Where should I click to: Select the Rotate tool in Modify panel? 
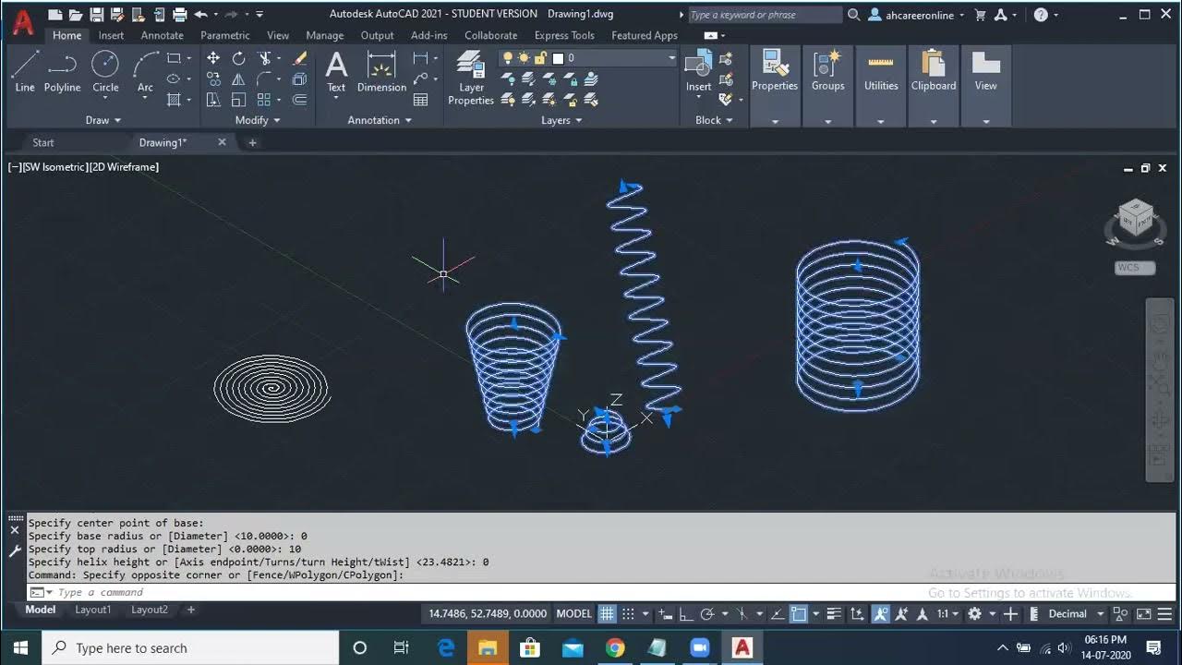point(238,58)
